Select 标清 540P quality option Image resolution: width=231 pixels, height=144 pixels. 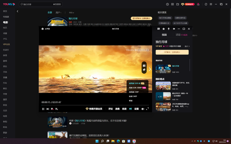(x=133, y=96)
